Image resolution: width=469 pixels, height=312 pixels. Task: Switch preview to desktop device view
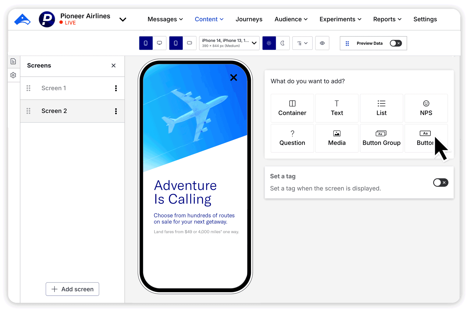pos(159,43)
